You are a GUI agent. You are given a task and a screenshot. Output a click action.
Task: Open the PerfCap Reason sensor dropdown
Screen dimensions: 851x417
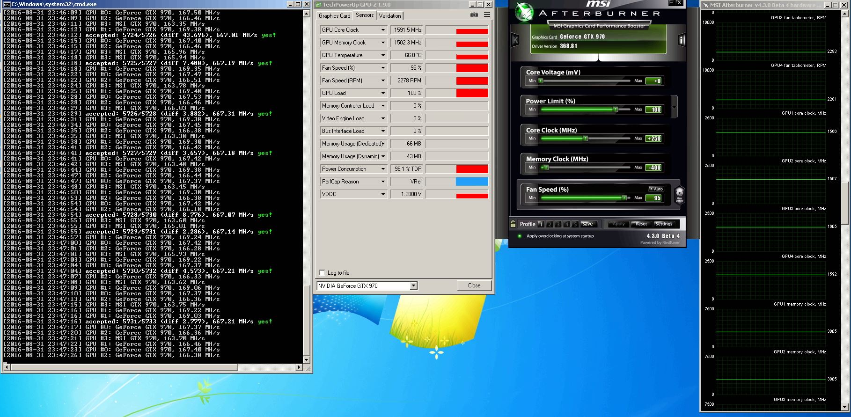(383, 182)
